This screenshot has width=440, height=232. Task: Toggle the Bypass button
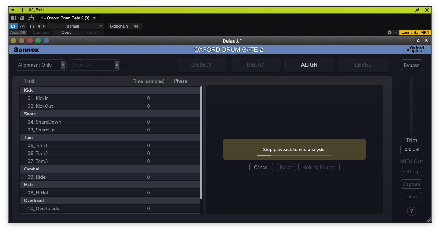411,65
